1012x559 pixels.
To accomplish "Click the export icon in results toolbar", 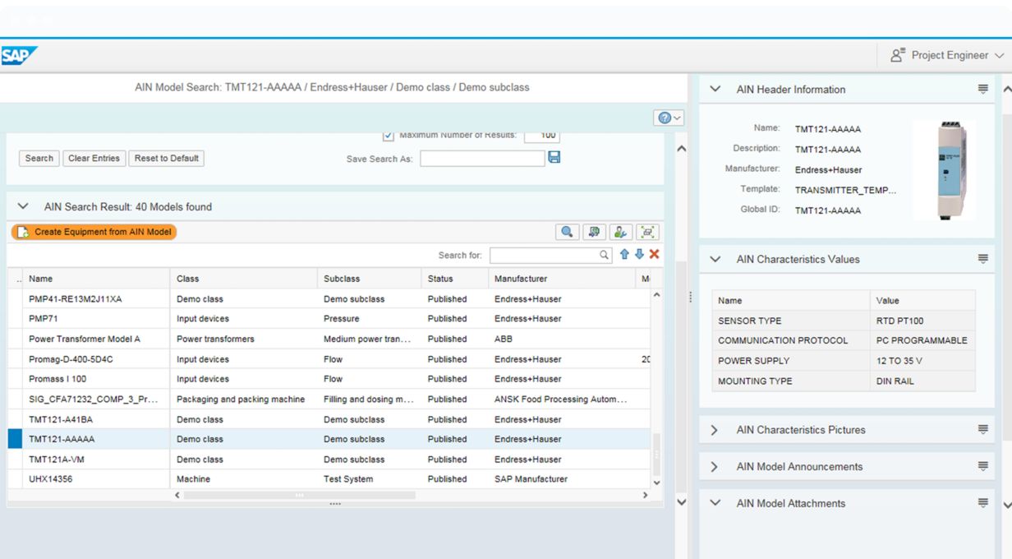I will click(594, 233).
